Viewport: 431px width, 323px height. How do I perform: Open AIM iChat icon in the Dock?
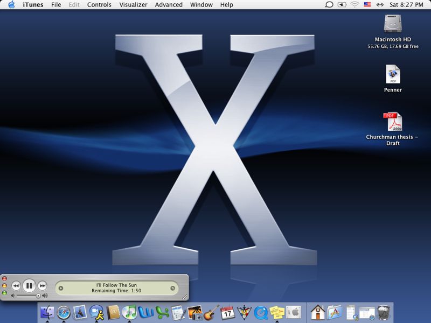click(96, 313)
